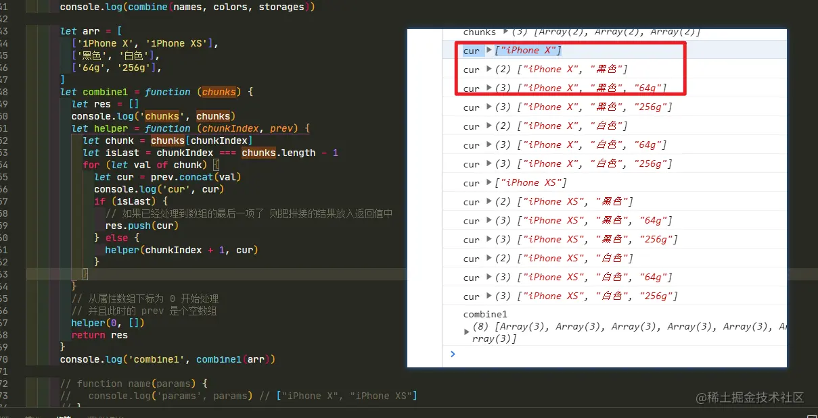Expand the cur ["iPhone XS"] single-item entry
Image resolution: width=818 pixels, height=418 pixels.
(x=488, y=183)
